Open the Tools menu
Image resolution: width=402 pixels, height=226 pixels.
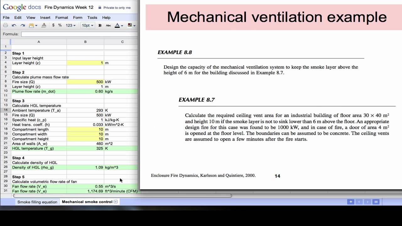pyautogui.click(x=92, y=18)
